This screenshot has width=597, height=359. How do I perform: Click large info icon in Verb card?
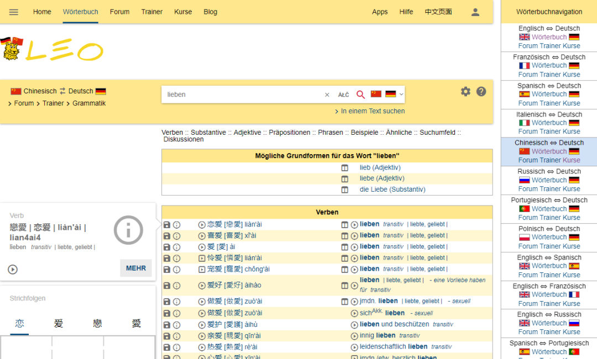[128, 230]
